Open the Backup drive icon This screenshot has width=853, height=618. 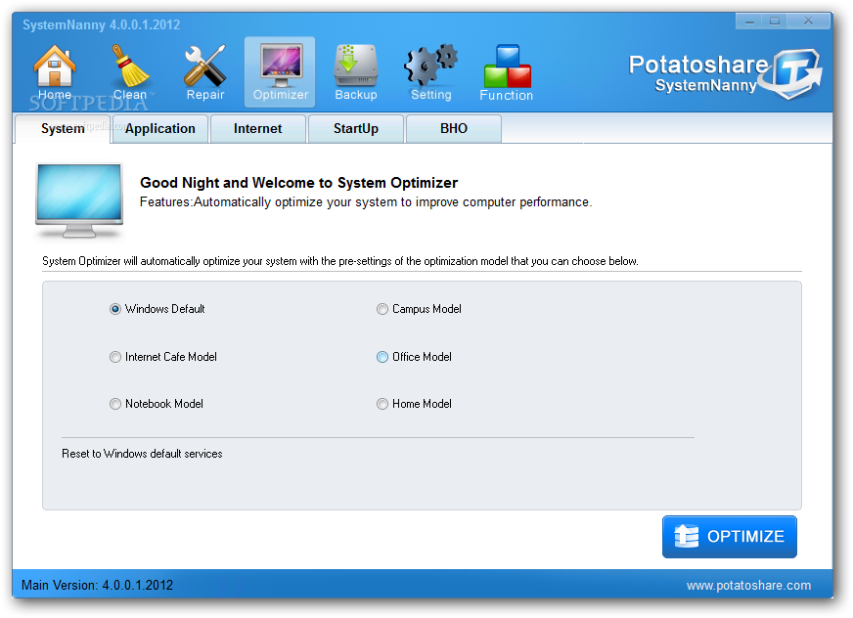pos(356,71)
